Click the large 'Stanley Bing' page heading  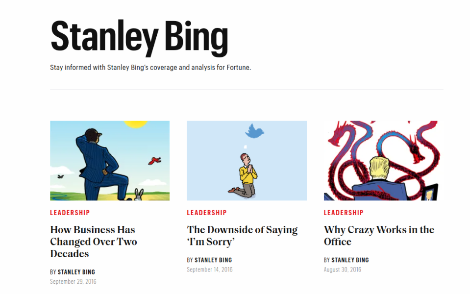tap(140, 37)
